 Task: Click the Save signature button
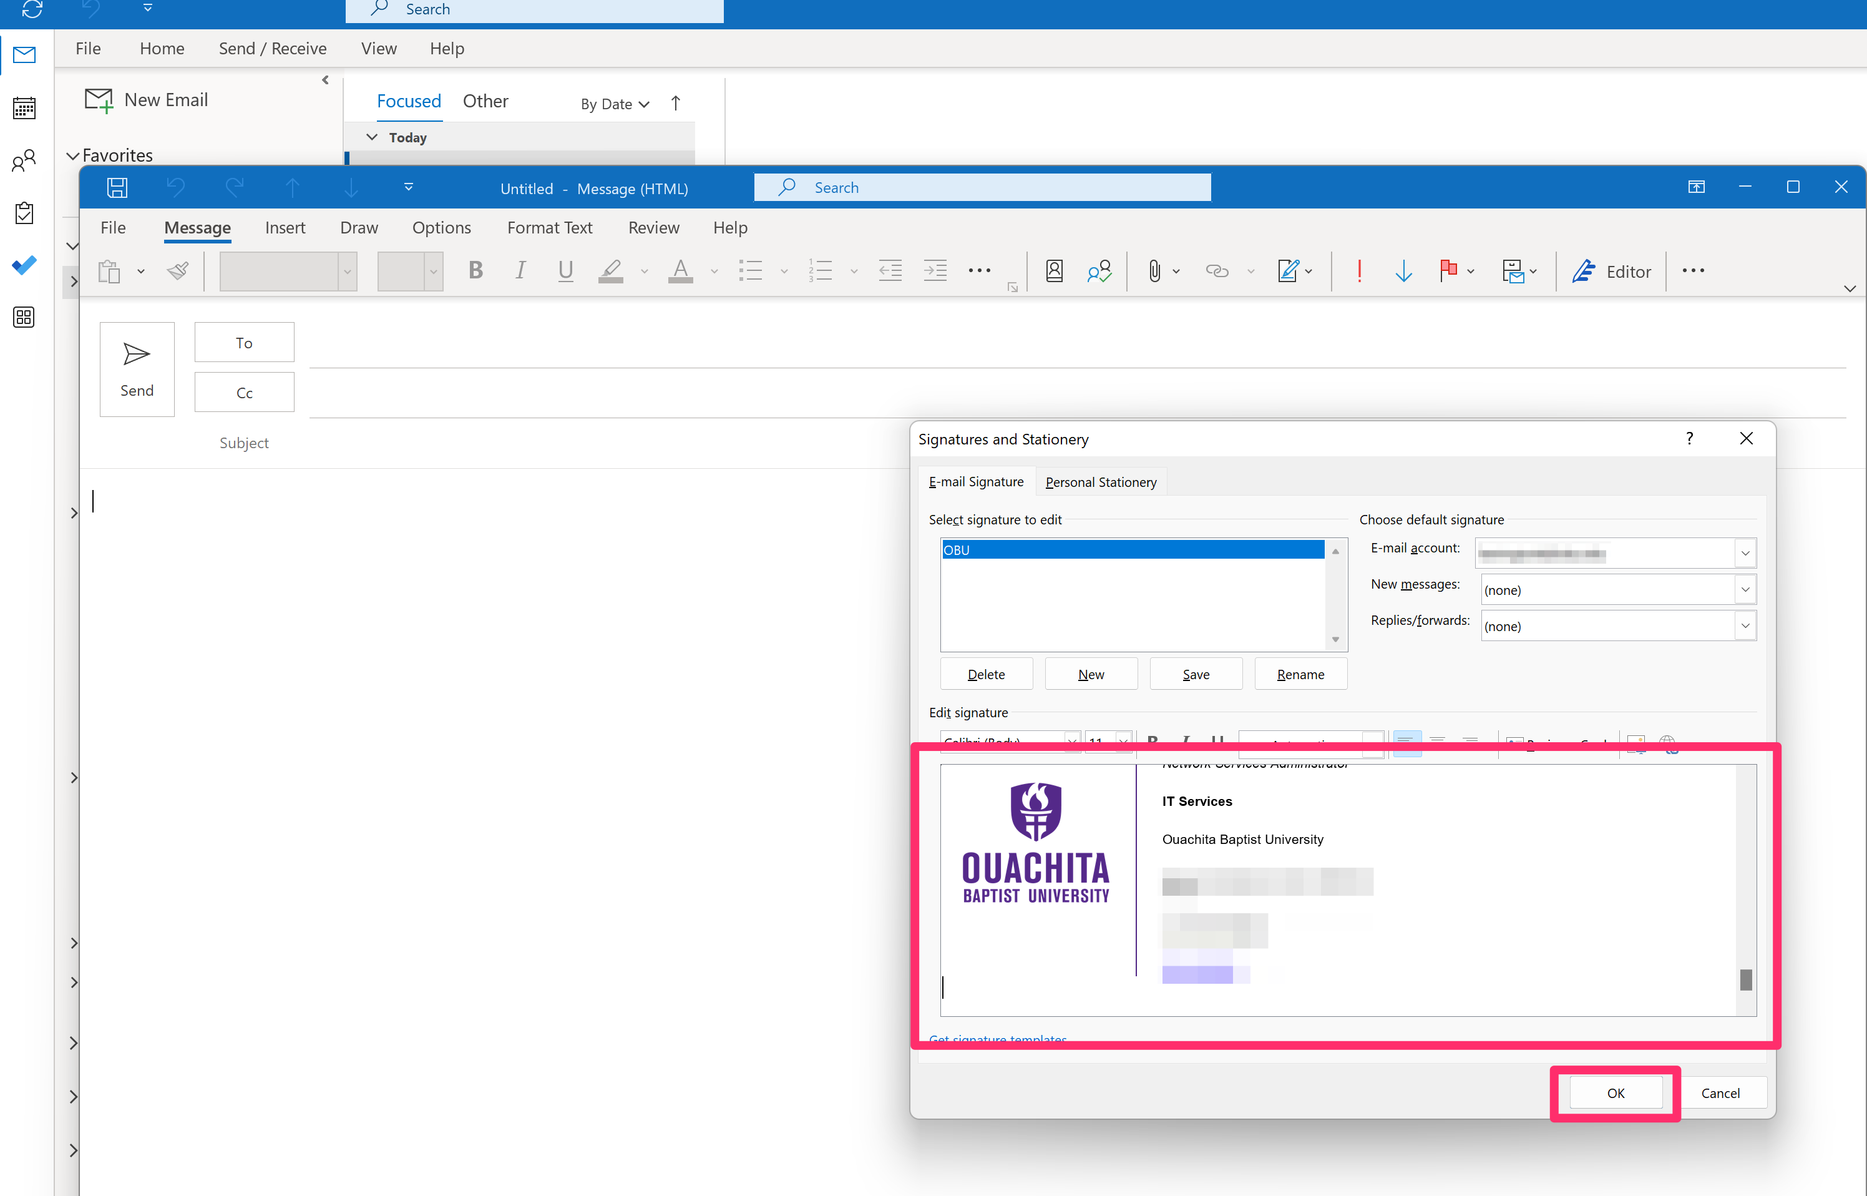coord(1195,674)
